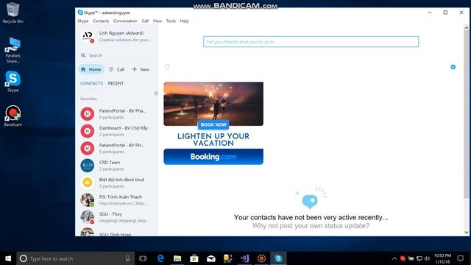The height and width of the screenshot is (265, 471).
Task: Open the Skype menu in menu bar
Action: [83, 21]
